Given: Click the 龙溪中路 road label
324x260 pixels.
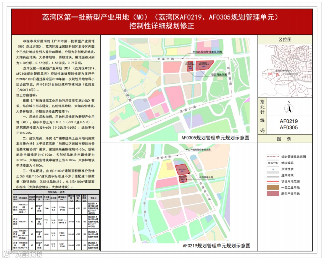Looking at the screenshot, I should point(166,59).
